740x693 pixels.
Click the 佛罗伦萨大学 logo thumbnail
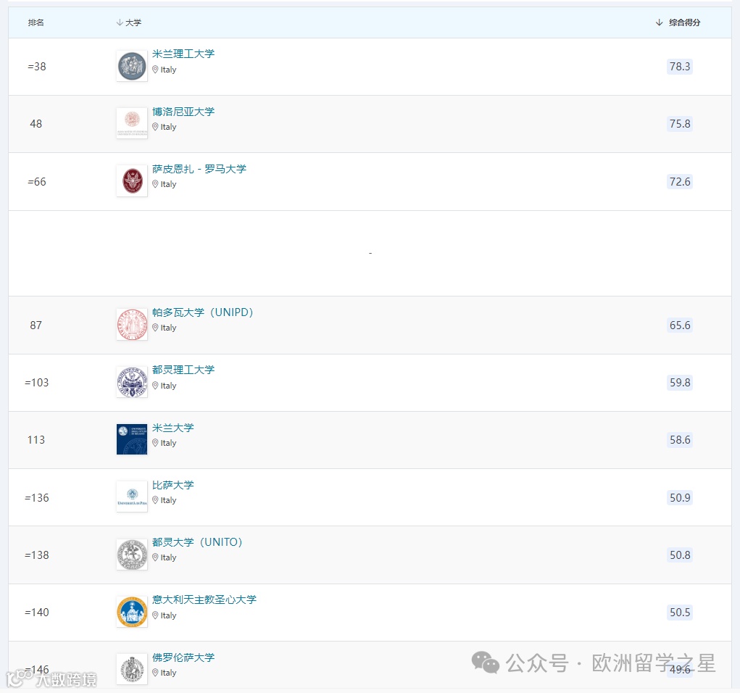(132, 669)
